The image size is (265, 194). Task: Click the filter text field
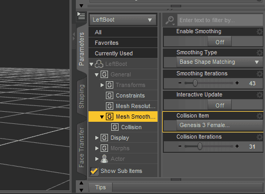click(220, 20)
